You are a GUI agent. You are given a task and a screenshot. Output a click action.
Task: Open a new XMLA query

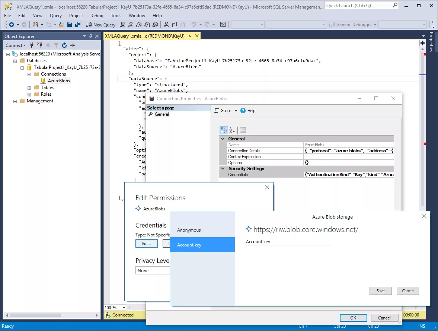(x=147, y=25)
